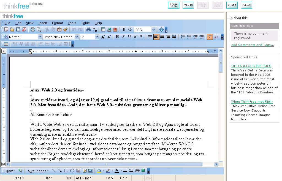Screen dimensions: 282x181
Task: Open the Table menu
Action: coord(85,23)
